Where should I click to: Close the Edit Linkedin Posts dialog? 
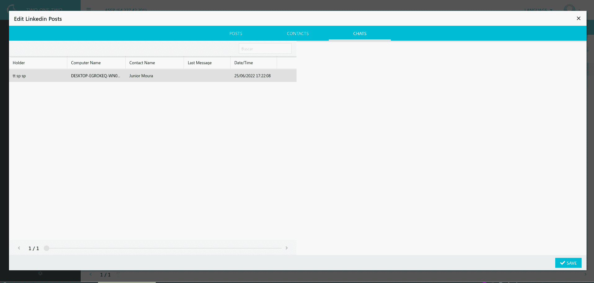(578, 18)
